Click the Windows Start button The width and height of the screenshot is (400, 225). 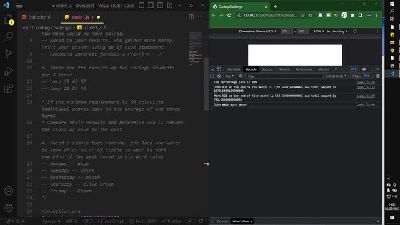pyautogui.click(x=392, y=4)
